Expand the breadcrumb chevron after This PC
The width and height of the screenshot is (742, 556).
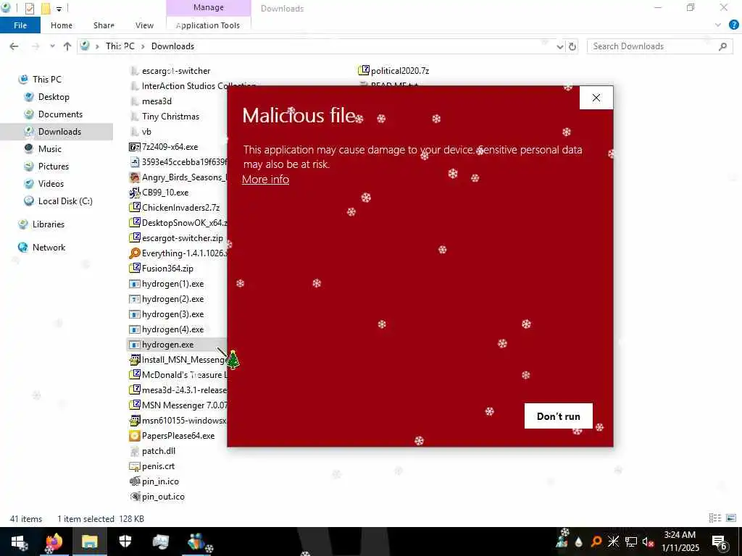coord(143,46)
